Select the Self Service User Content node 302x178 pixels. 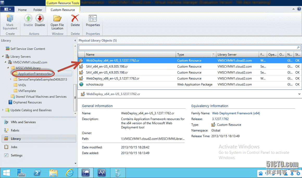[x=28, y=49]
